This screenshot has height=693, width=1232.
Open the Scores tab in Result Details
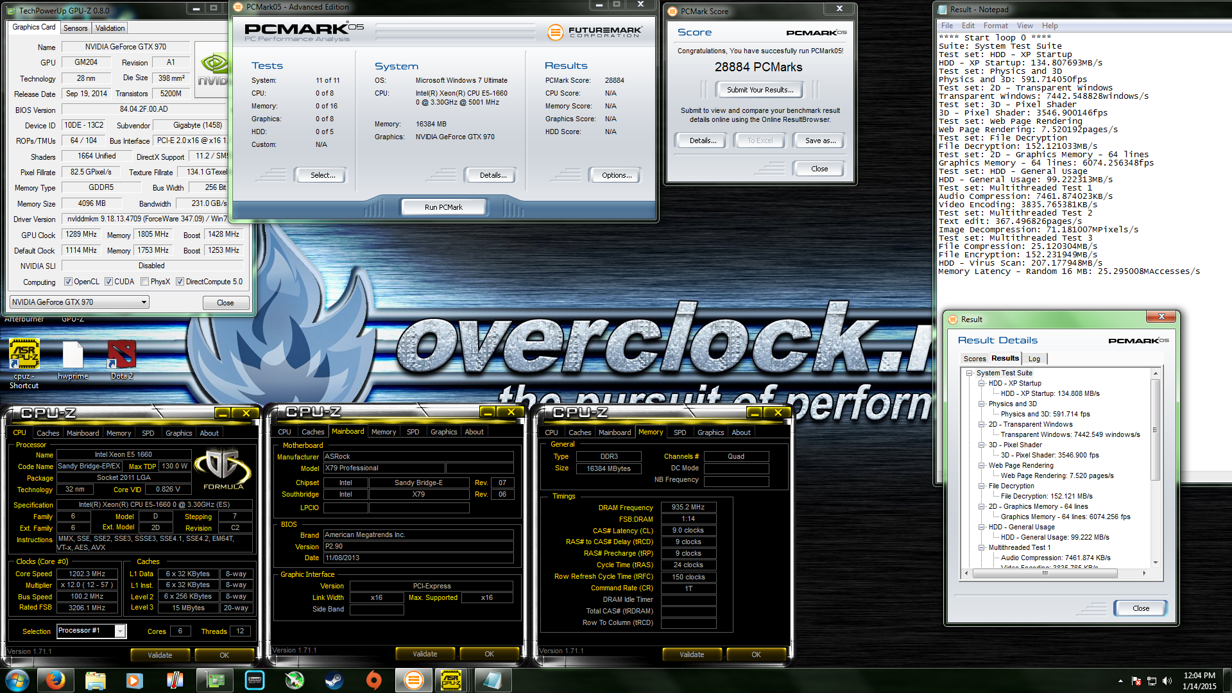(x=974, y=359)
